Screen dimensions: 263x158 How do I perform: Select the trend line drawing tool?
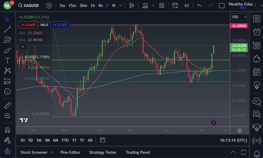7,29
